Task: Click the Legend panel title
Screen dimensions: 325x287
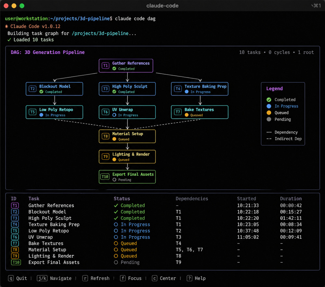Action: [x=274, y=89]
